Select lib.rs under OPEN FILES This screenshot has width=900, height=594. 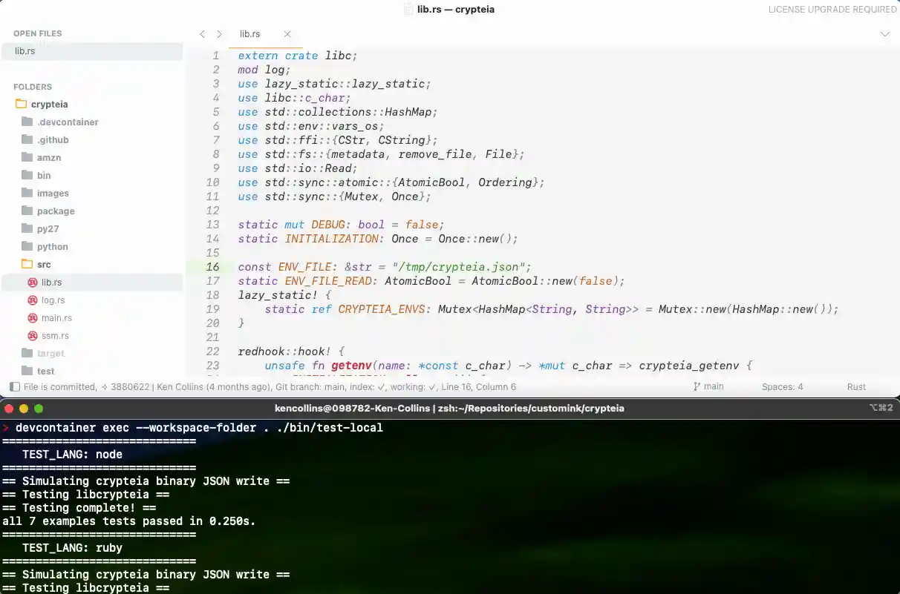click(25, 50)
